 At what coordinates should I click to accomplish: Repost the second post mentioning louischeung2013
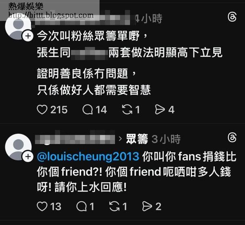pyautogui.click(x=114, y=206)
